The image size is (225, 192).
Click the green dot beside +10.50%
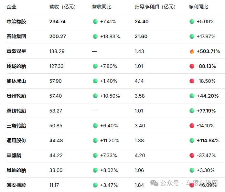point(95,96)
